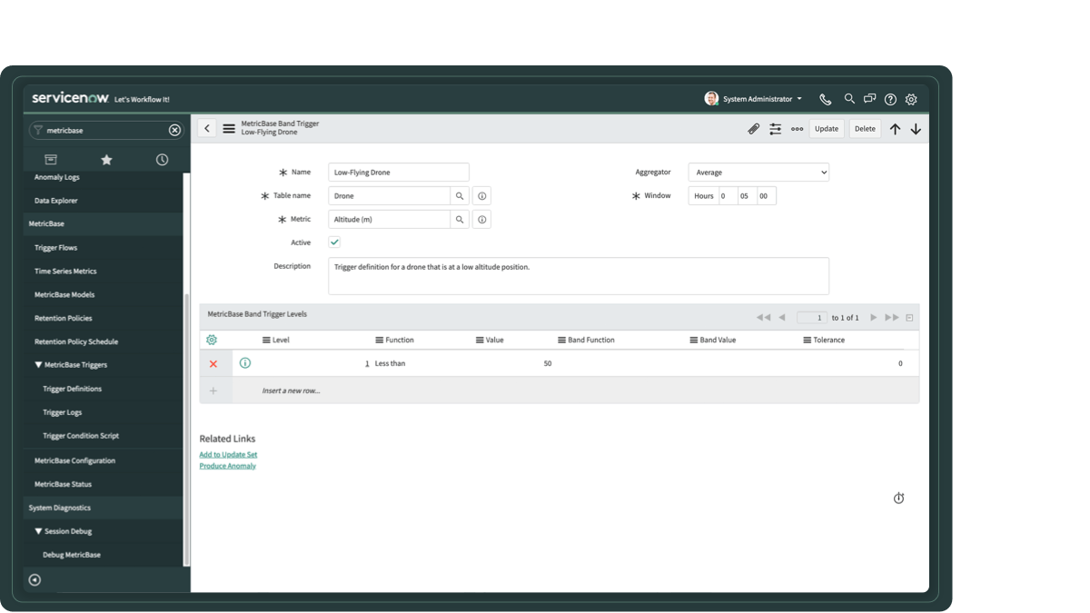Collapse the Session Debug group

[x=38, y=531]
